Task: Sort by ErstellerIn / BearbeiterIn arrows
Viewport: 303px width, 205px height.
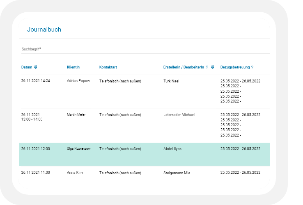Action: [x=213, y=67]
